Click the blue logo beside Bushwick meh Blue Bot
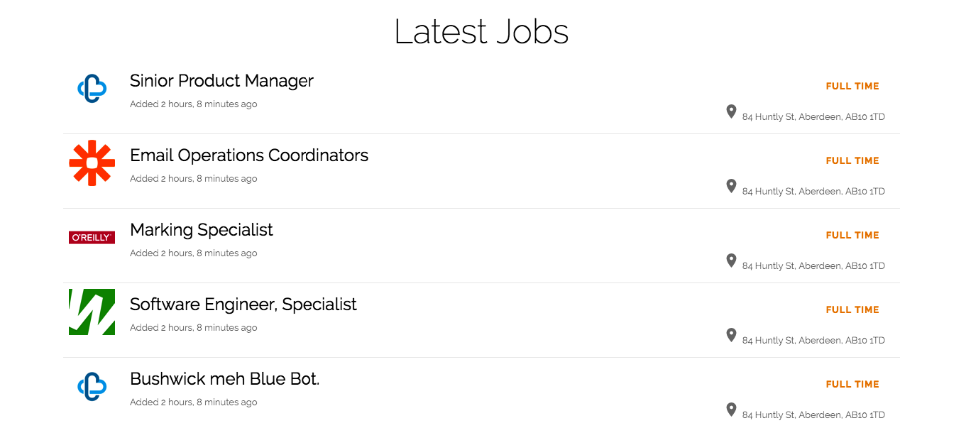The height and width of the screenshot is (428, 966). click(x=92, y=387)
